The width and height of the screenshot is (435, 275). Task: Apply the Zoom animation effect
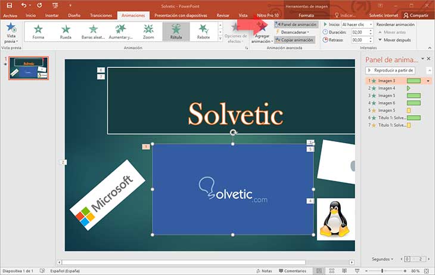click(x=148, y=32)
